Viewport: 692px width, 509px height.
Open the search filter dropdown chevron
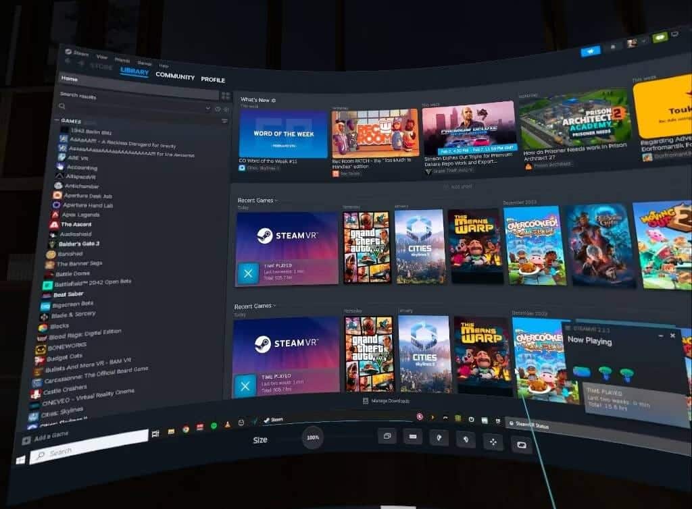click(208, 108)
